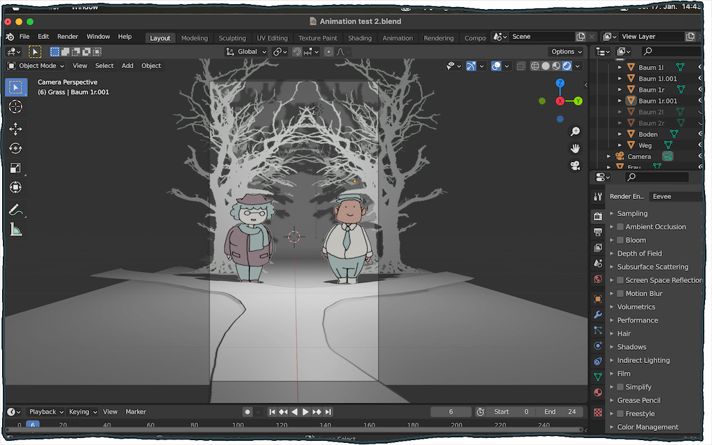Open the Global transform orientation dropdown

coord(247,51)
